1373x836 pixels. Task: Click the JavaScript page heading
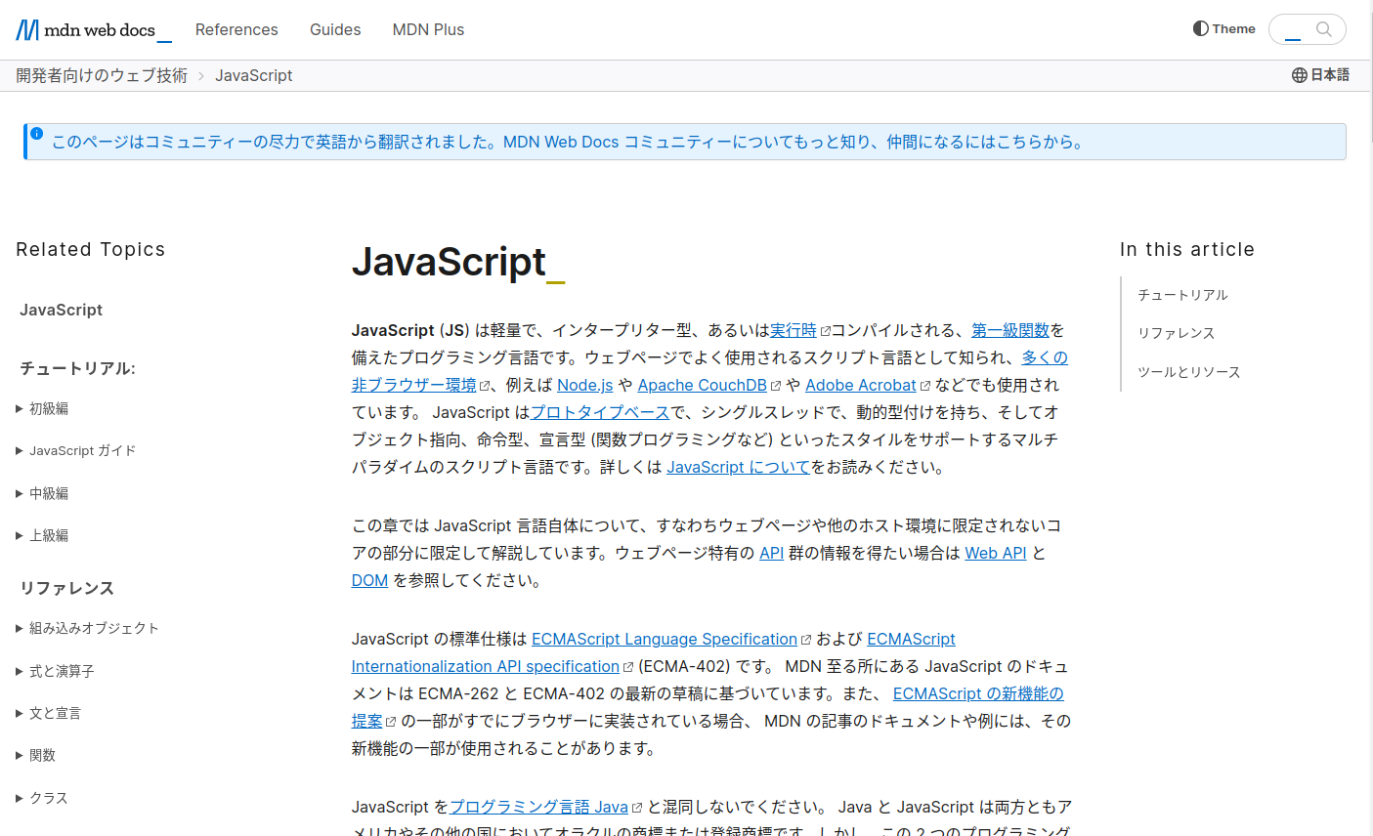[457, 262]
